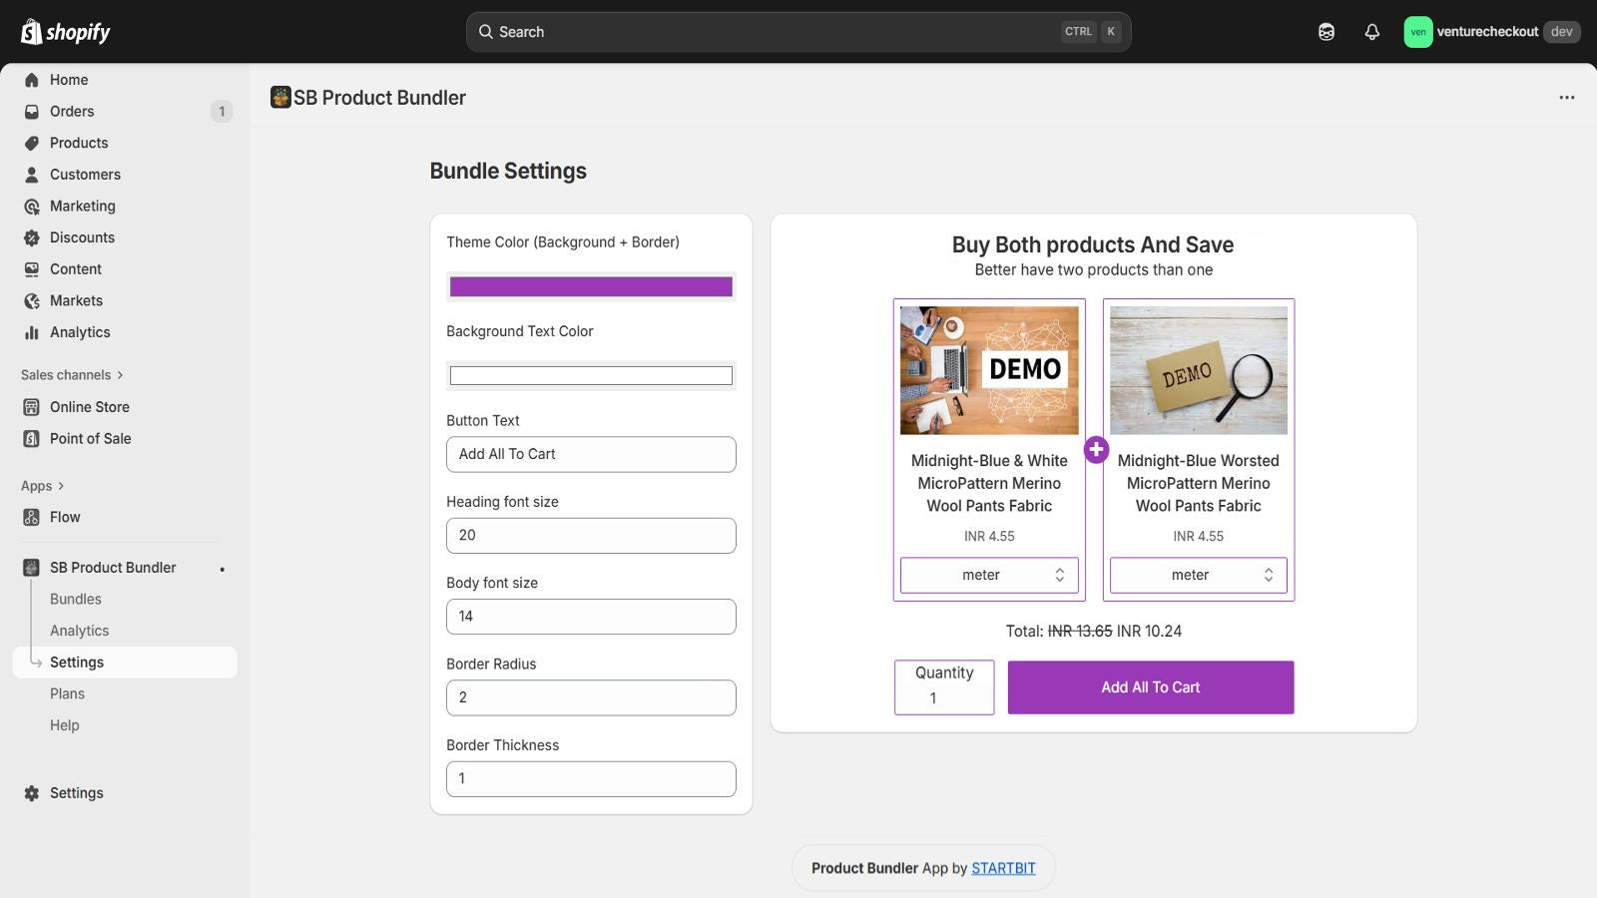Viewport: 1597px width, 898px height.
Task: Expand the Apps section chevron
Action: (61, 486)
